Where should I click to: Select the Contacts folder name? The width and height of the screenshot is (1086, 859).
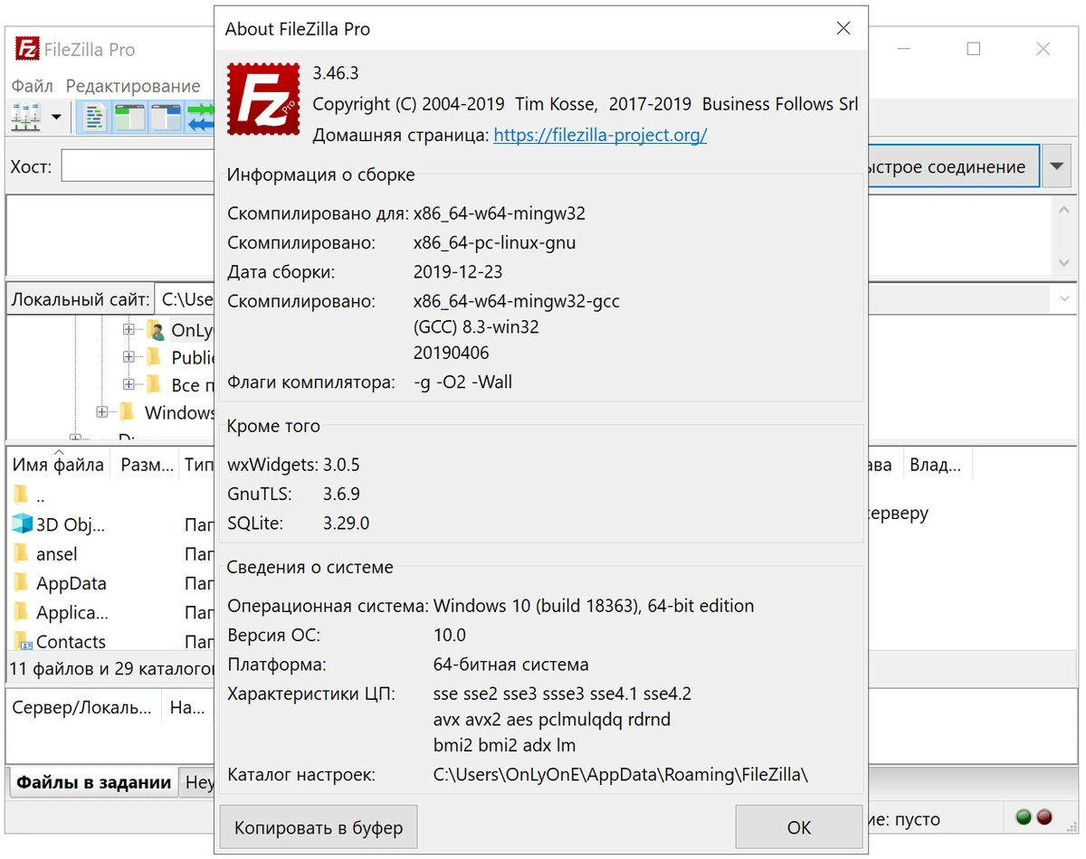point(71,642)
